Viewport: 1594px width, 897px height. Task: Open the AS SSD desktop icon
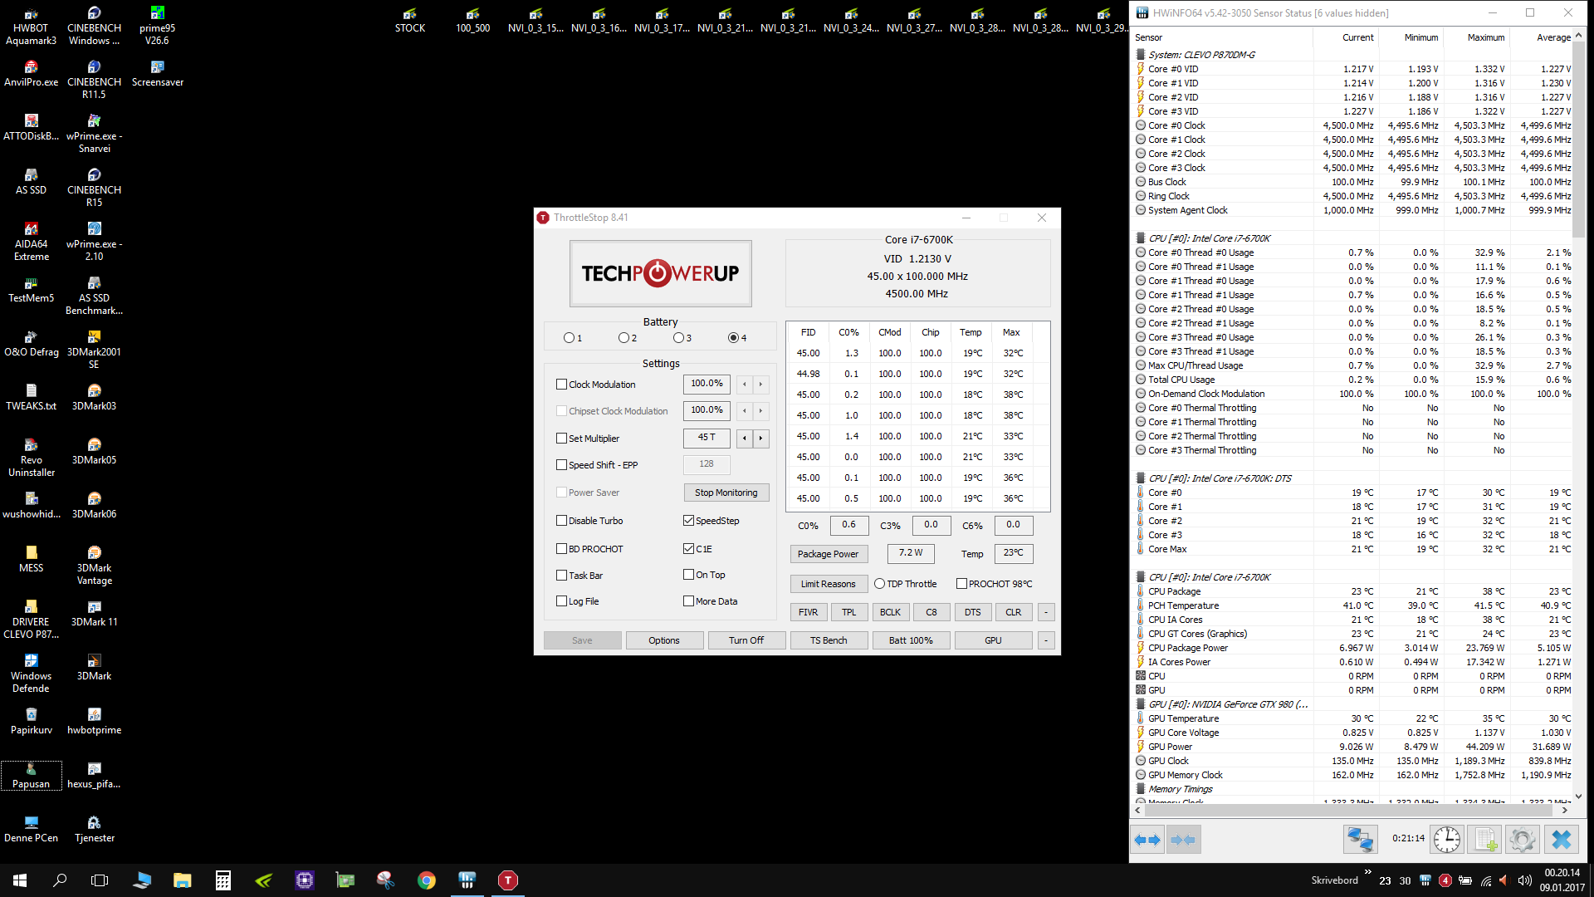point(31,181)
